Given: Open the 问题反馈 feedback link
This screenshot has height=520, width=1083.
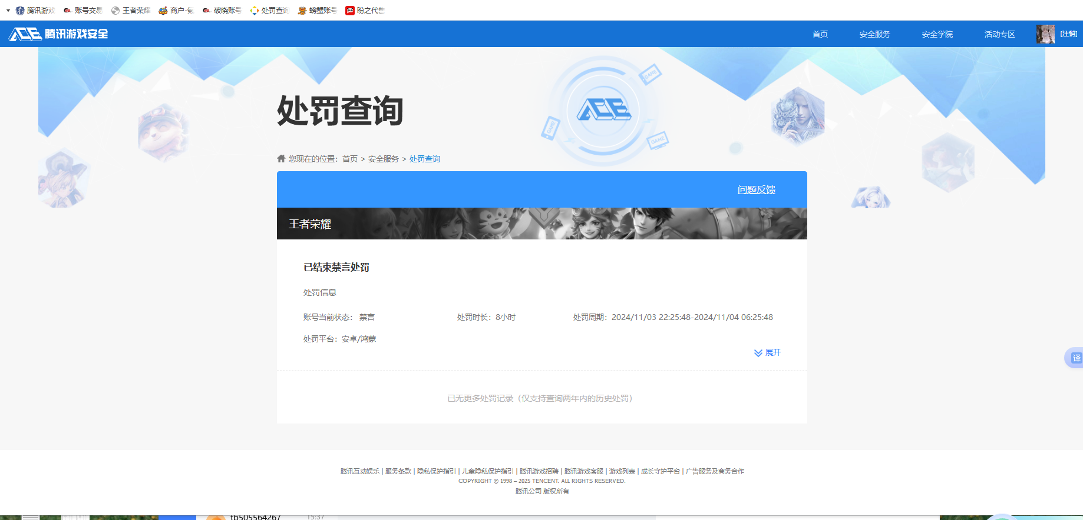Looking at the screenshot, I should [x=757, y=189].
